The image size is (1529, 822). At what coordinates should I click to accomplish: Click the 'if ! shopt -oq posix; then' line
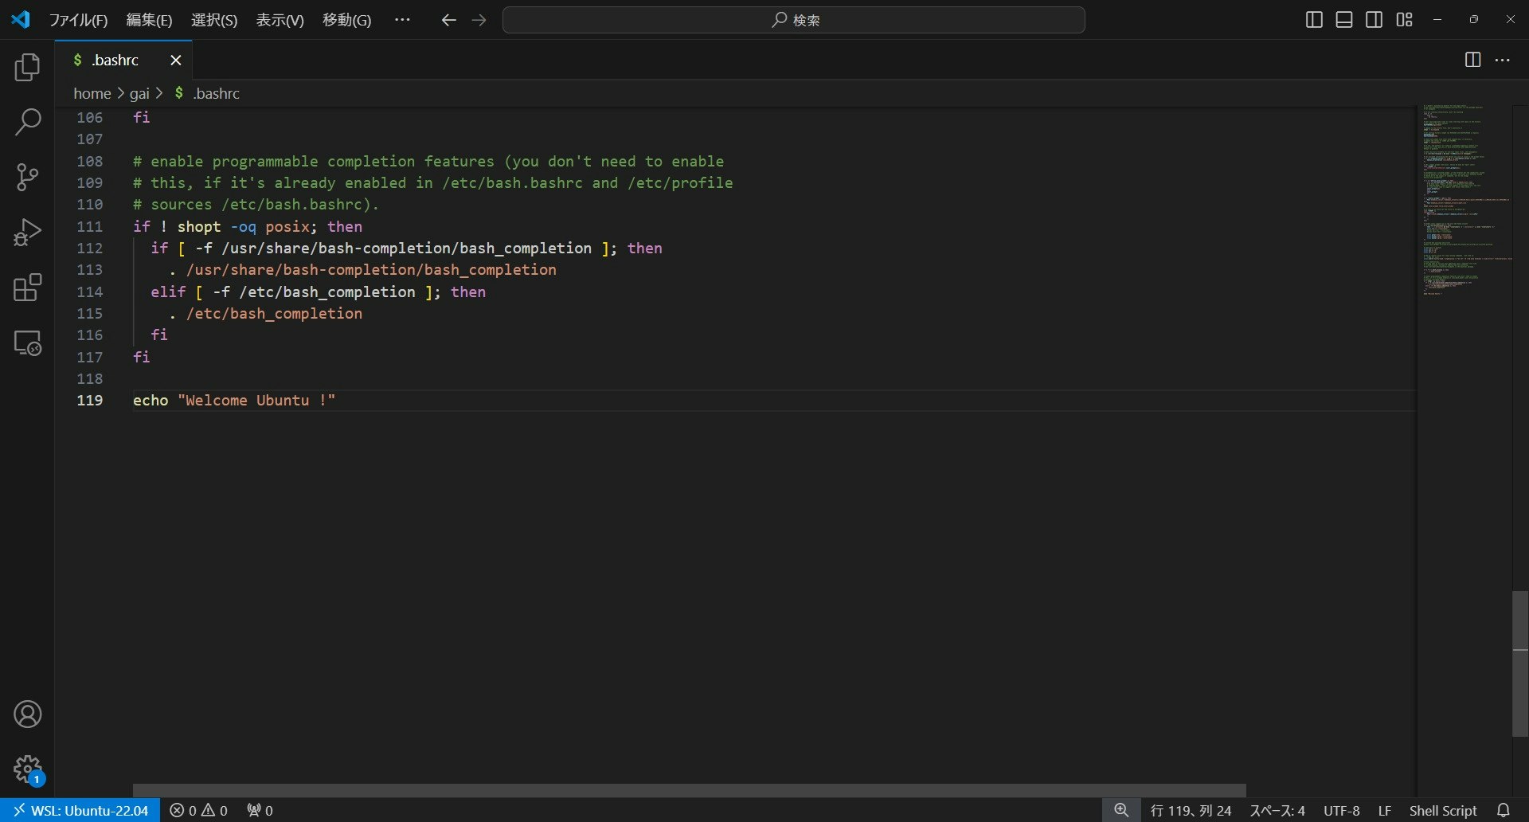248,226
